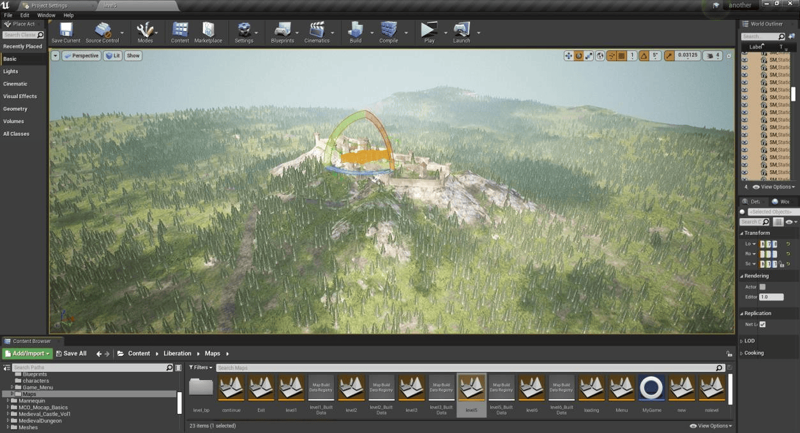Click the Search Maps input field

tap(470, 368)
